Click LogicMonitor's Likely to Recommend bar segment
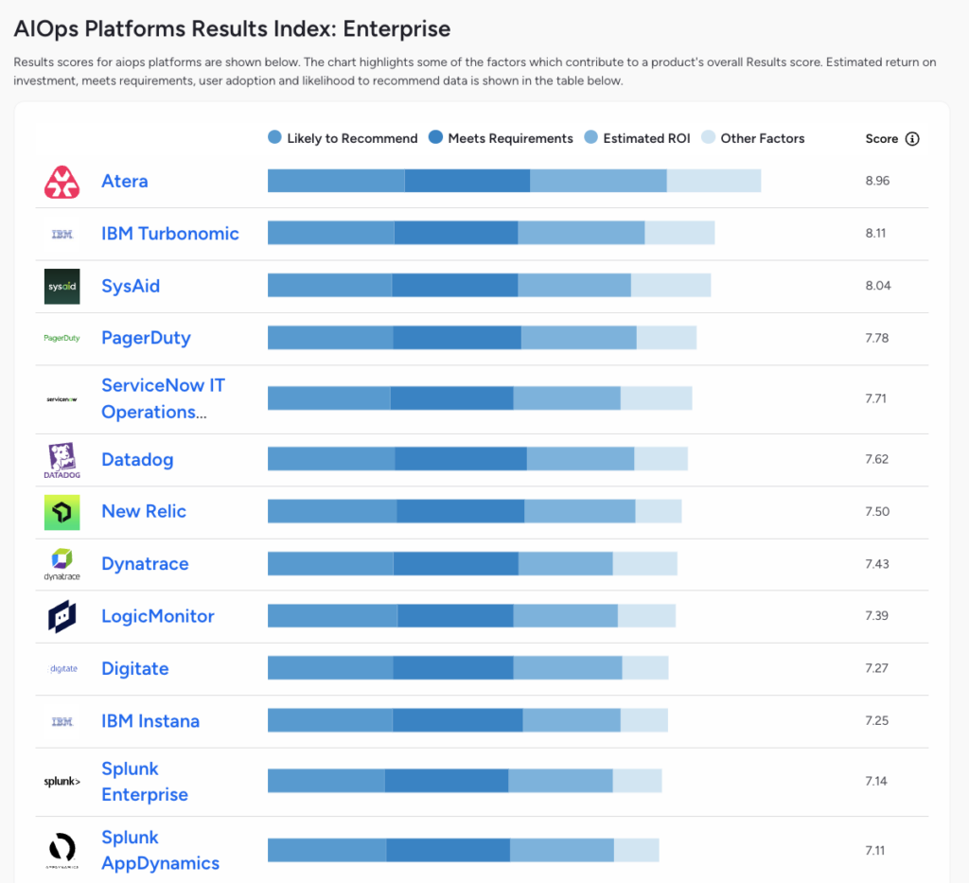The height and width of the screenshot is (883, 969). coord(332,616)
